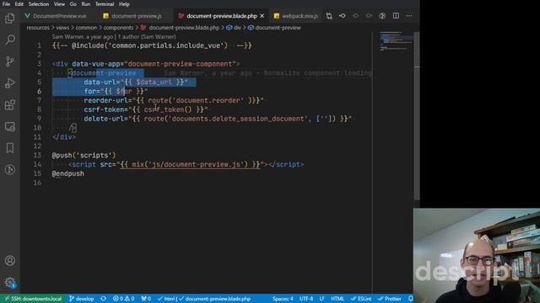The width and height of the screenshot is (540, 303).
Task: Expand the resources breadcrumb segment
Action: [38, 28]
